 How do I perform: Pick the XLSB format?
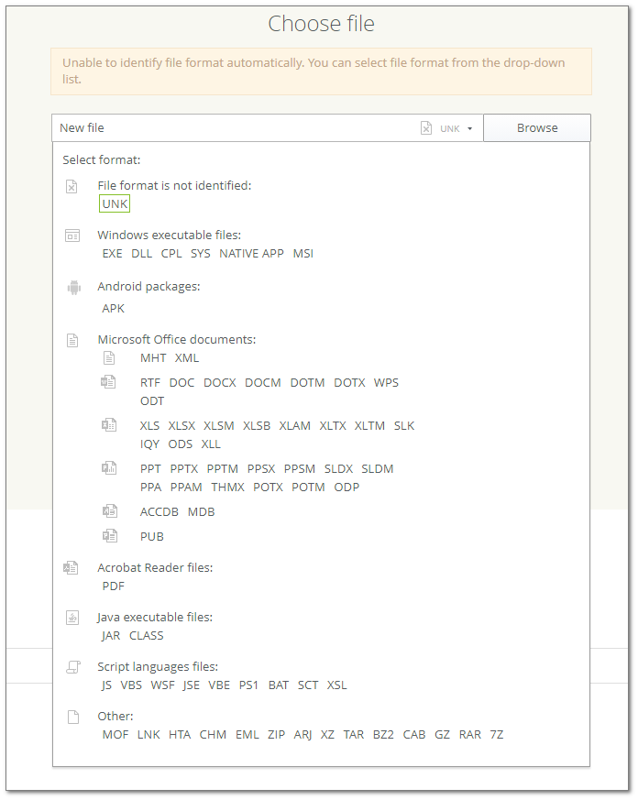[x=257, y=425]
